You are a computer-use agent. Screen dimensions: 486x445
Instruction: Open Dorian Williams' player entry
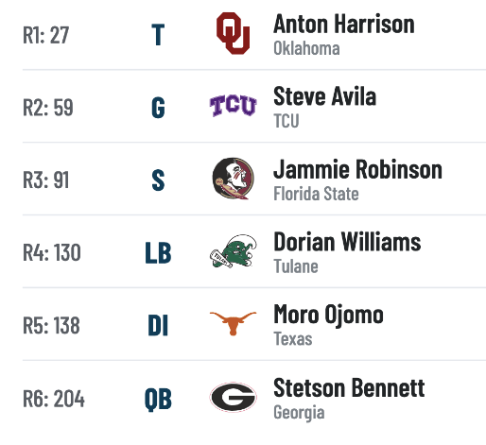coord(347,242)
